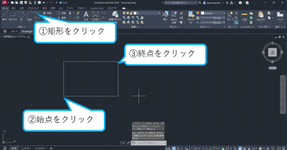Expand the Draw (作成) panel
Image resolution: width=287 pixels, height=150 pixels.
coord(21,27)
